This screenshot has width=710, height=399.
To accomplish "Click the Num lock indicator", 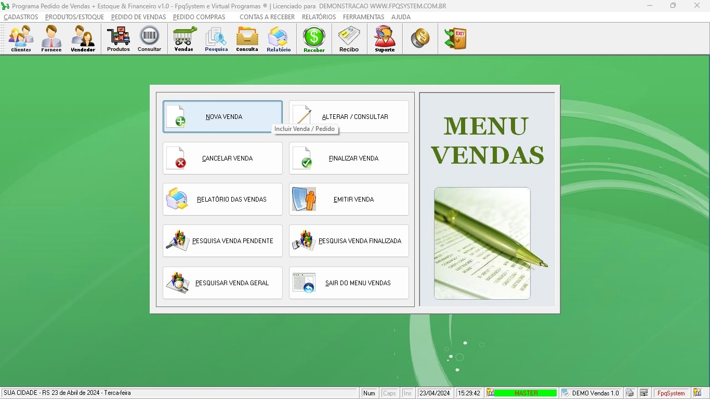I will (369, 393).
